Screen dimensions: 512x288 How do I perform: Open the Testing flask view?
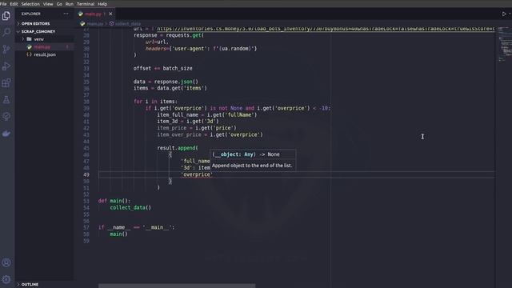[6, 100]
